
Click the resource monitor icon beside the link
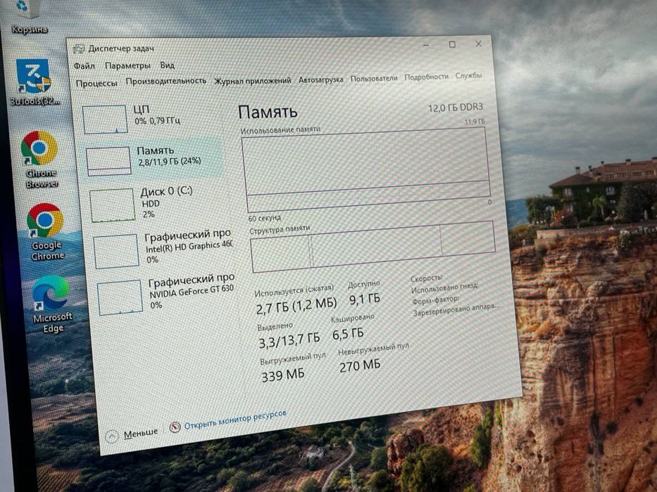point(175,427)
